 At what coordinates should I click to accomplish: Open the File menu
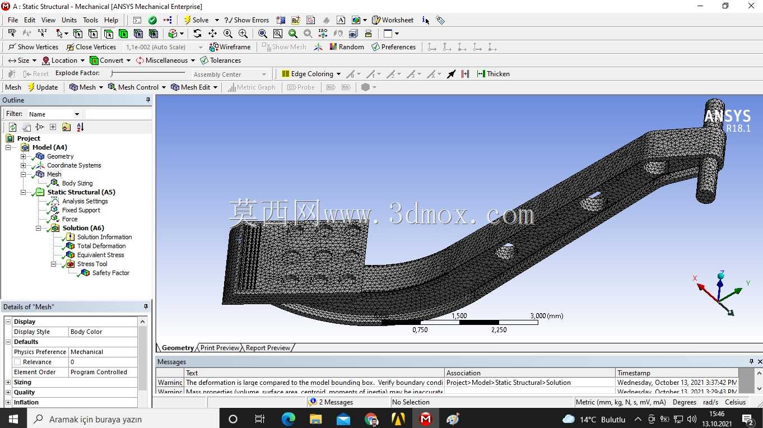(13, 20)
